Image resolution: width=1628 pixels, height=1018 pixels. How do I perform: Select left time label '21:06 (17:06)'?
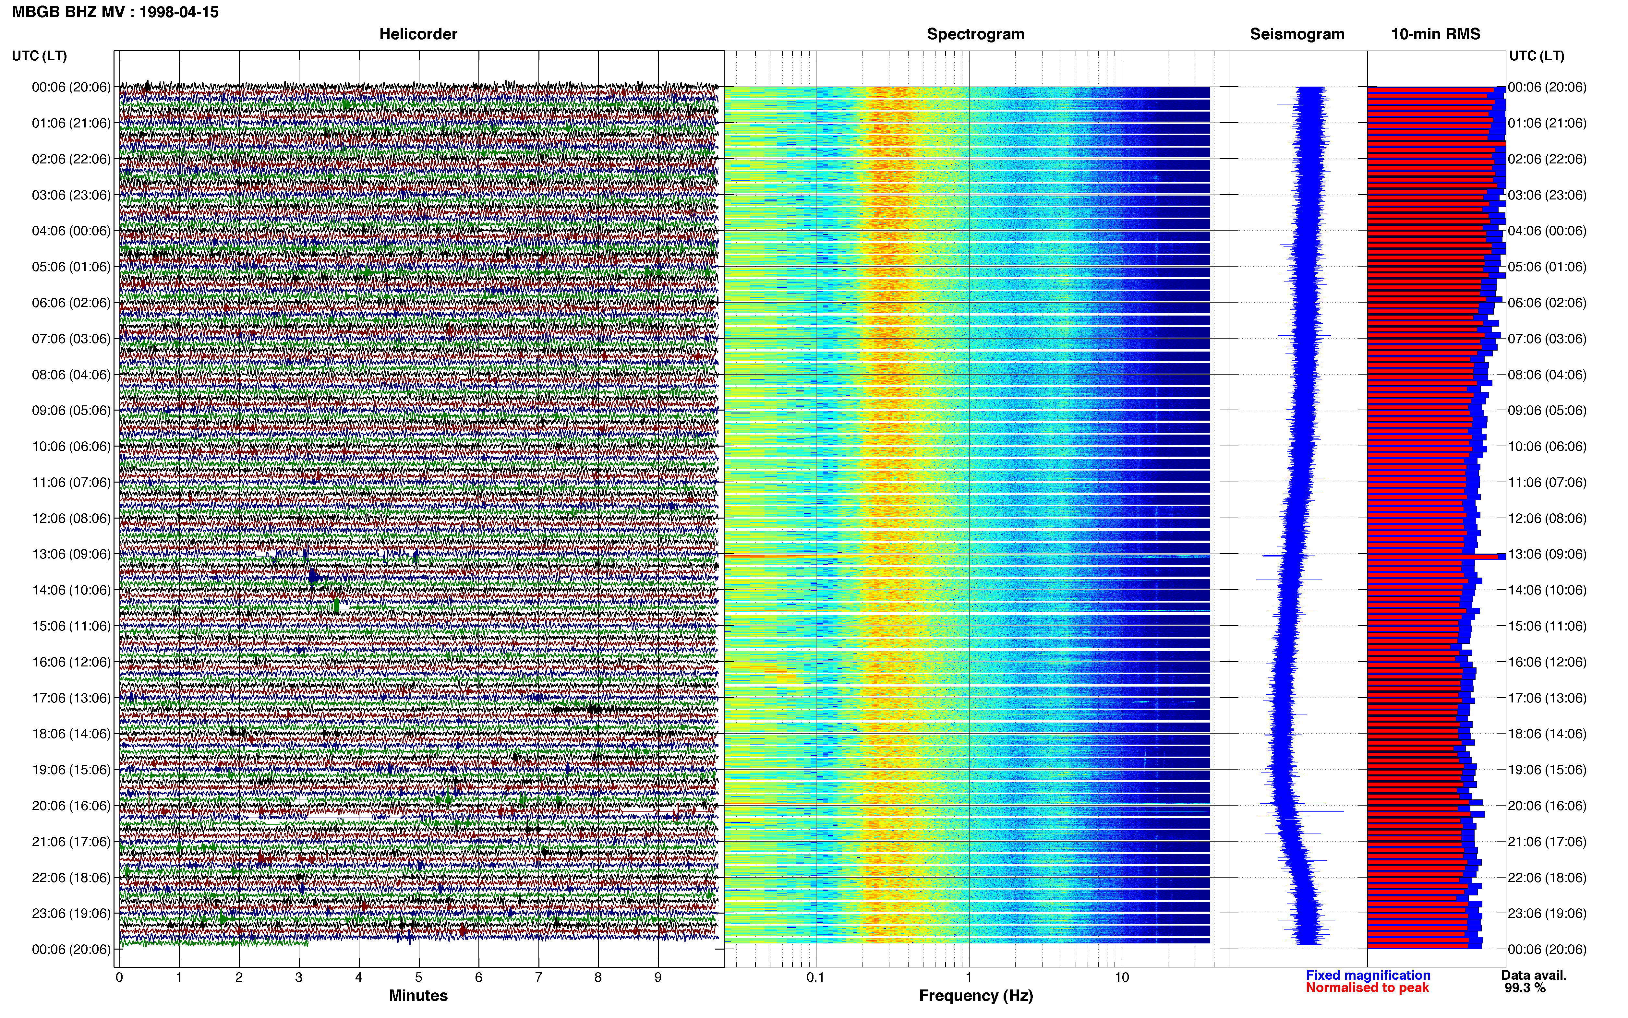point(71,842)
